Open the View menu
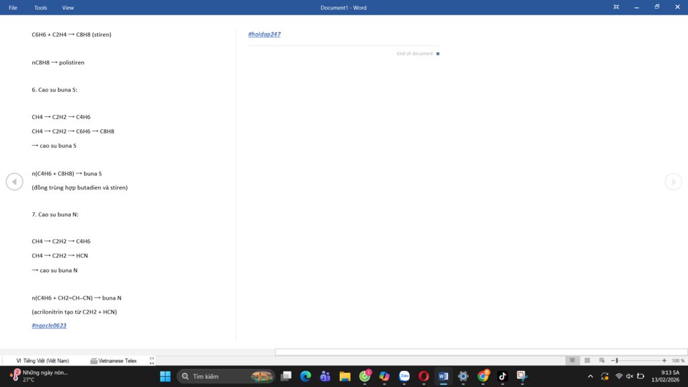The image size is (688, 387). [x=68, y=7]
